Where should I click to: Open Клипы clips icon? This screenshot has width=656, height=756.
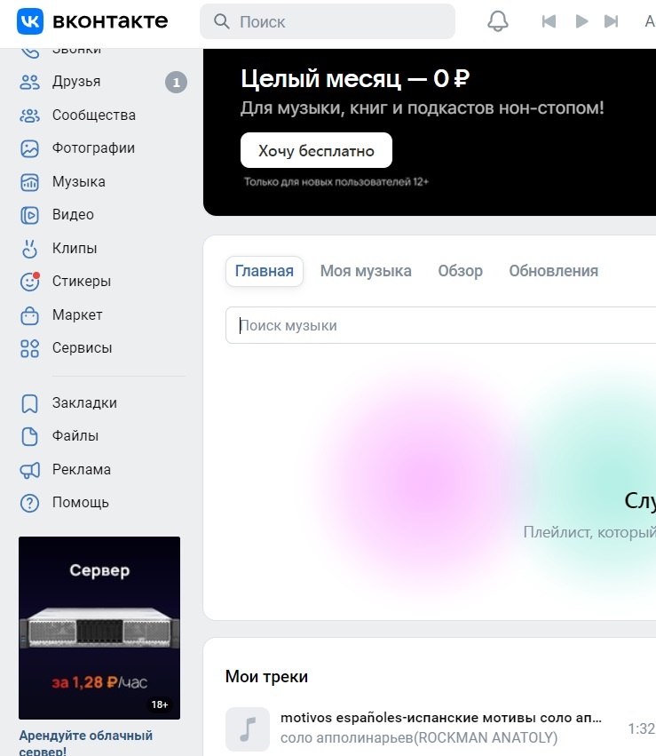(x=30, y=249)
